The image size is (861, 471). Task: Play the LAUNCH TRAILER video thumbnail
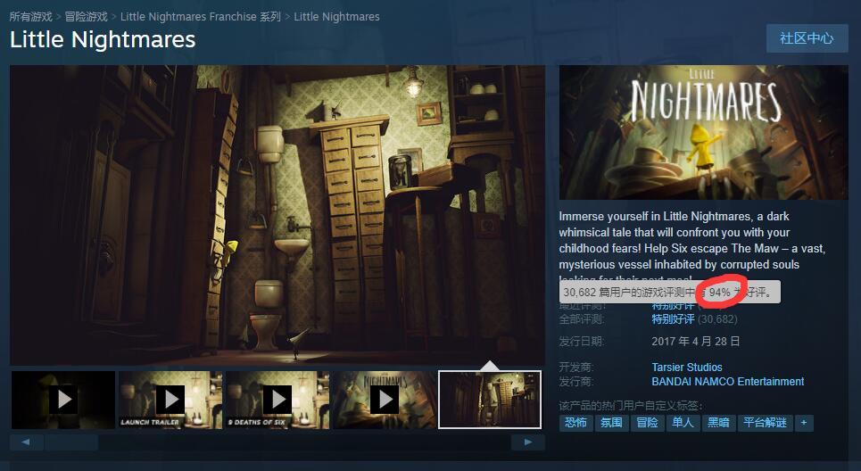170,400
